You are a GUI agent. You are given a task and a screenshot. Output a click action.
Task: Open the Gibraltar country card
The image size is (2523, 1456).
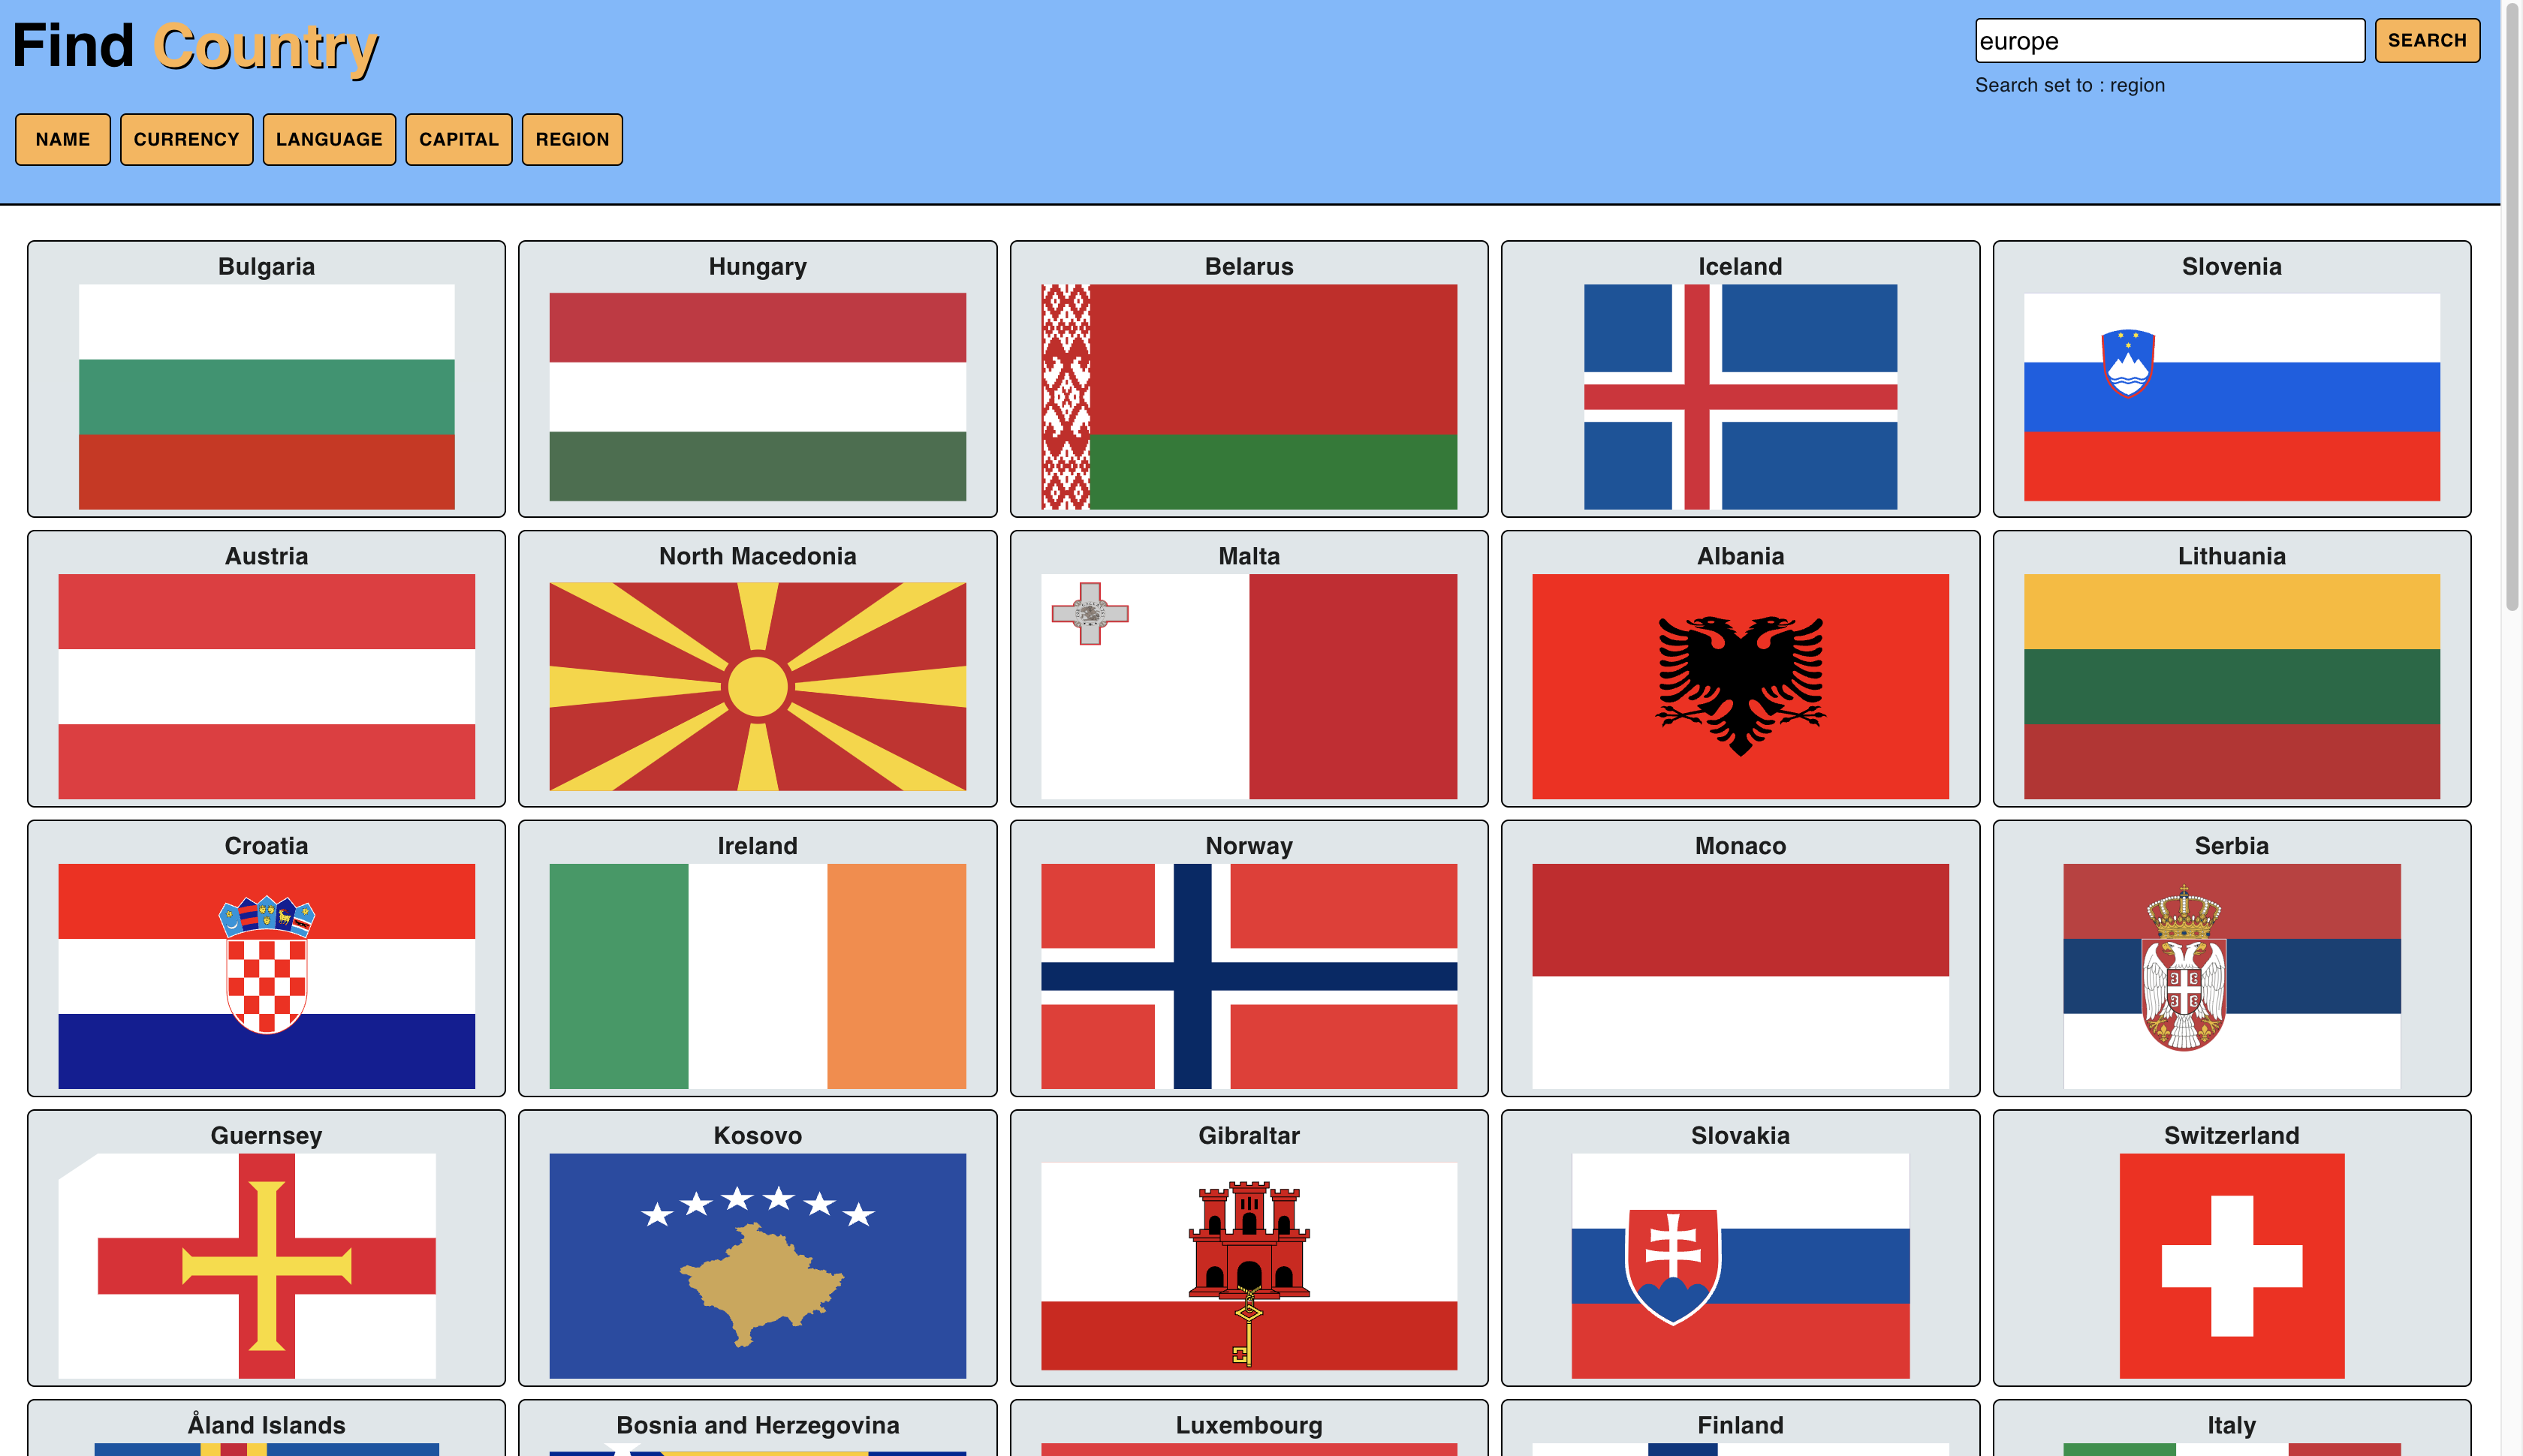coord(1249,1267)
